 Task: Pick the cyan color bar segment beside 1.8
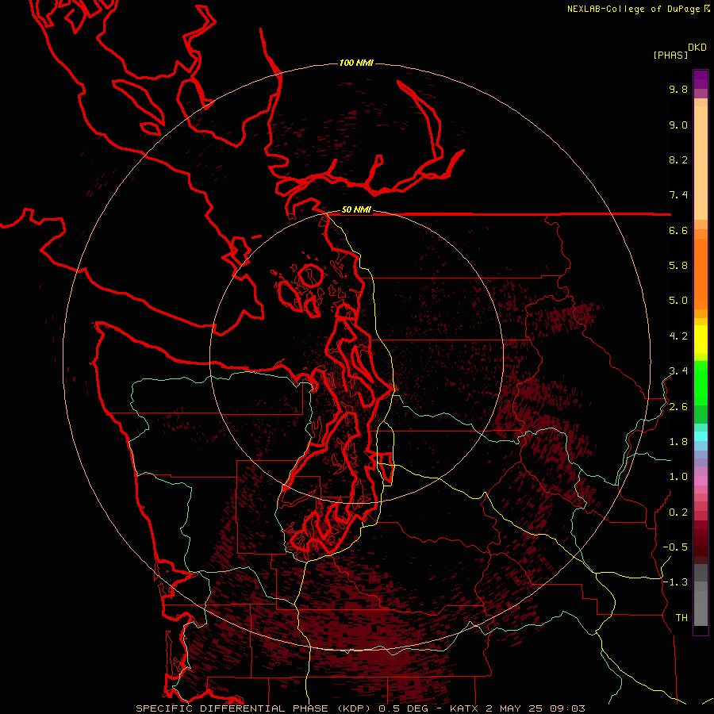point(701,436)
